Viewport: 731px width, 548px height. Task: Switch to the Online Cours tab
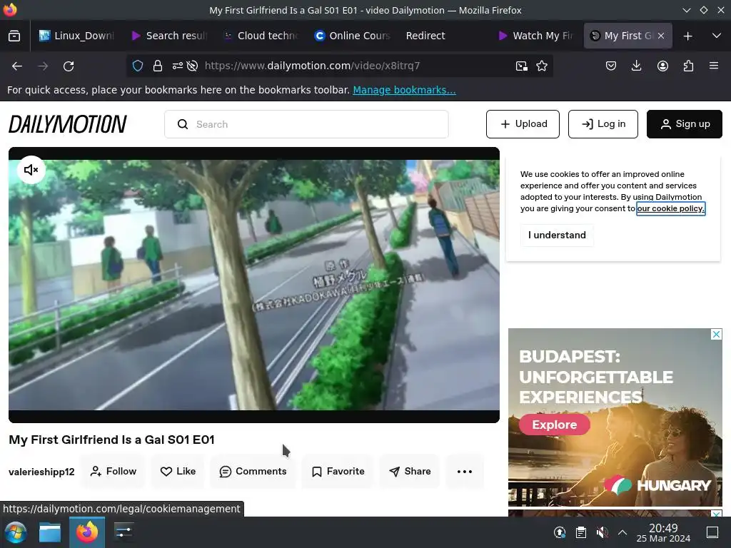[353, 36]
